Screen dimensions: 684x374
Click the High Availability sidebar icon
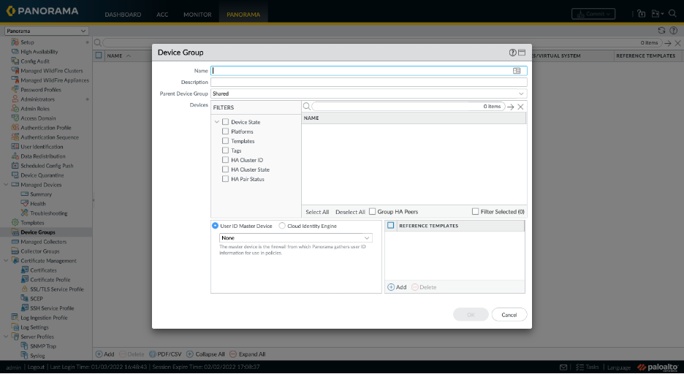15,51
